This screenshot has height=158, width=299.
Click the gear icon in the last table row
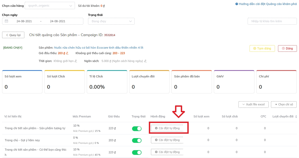(156, 152)
